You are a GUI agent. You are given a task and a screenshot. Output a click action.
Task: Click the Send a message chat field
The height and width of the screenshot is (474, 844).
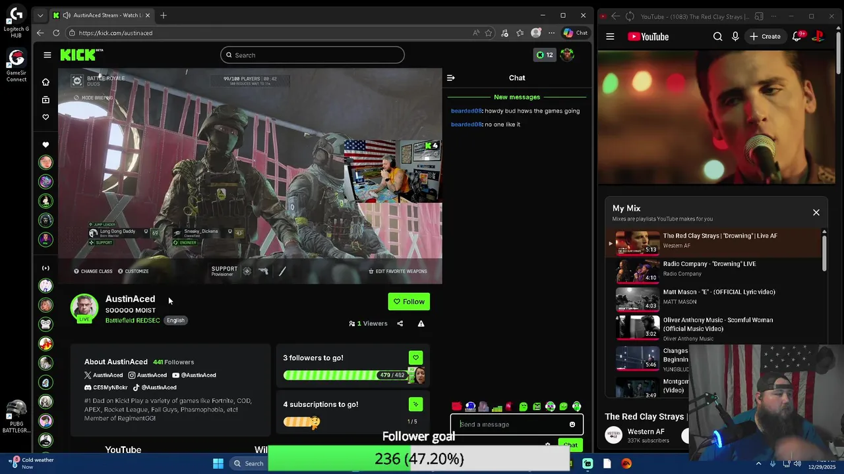point(511,425)
